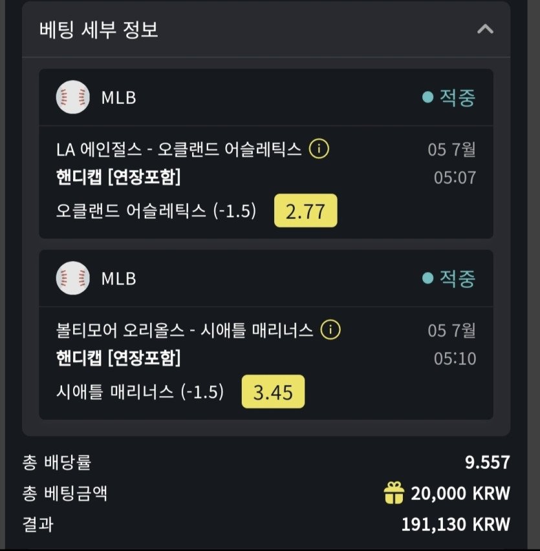Click first MLB league label
This screenshot has width=540, height=551.
tap(118, 98)
